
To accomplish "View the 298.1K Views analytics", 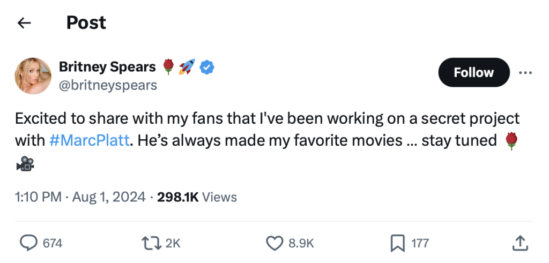I will click(x=197, y=197).
